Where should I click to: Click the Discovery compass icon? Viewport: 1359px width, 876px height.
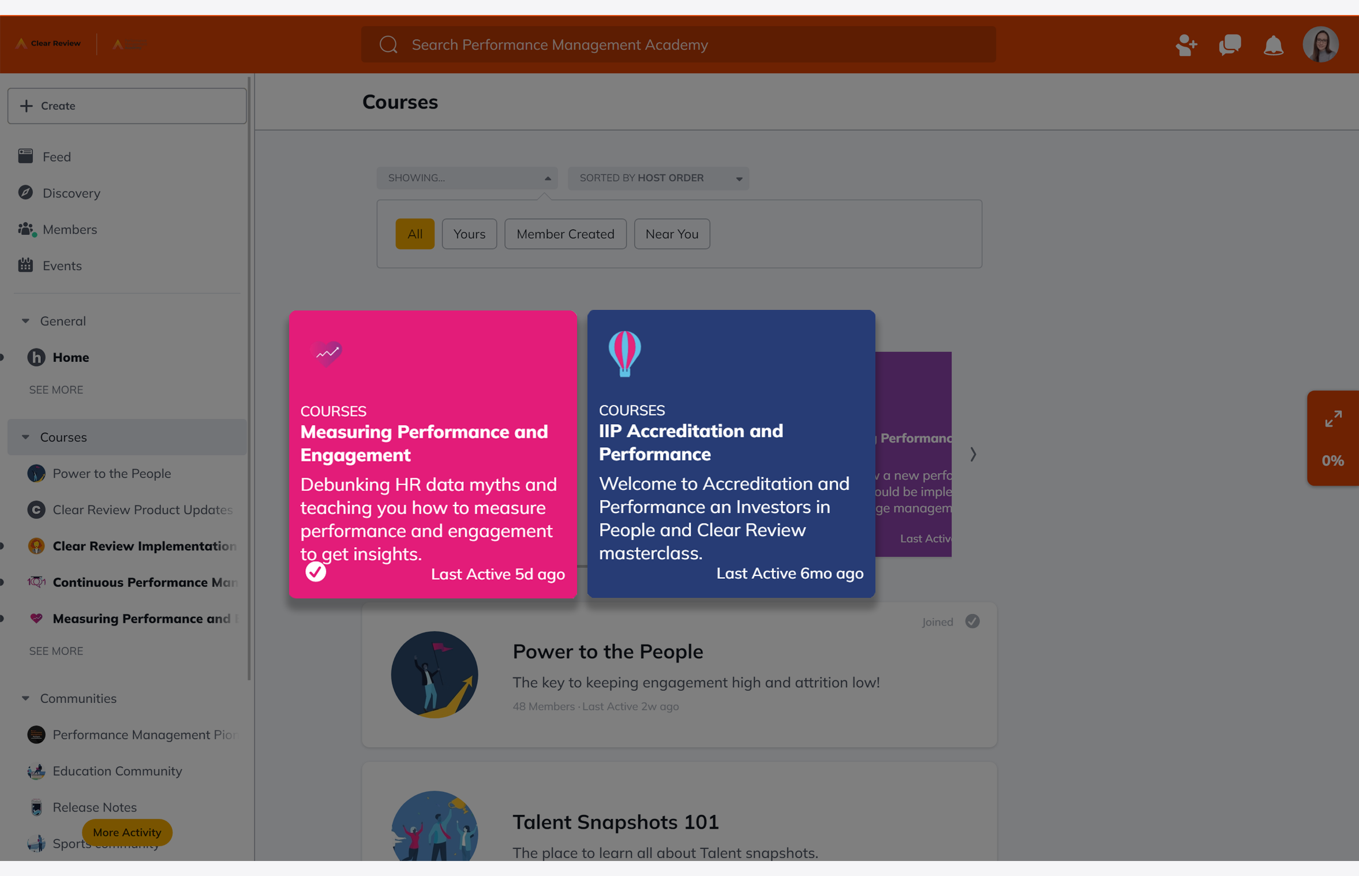click(x=25, y=192)
